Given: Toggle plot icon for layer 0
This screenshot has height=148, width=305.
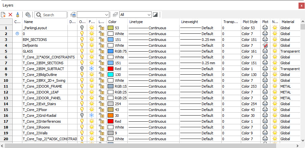Looking at the screenshot, I should point(265,34).
